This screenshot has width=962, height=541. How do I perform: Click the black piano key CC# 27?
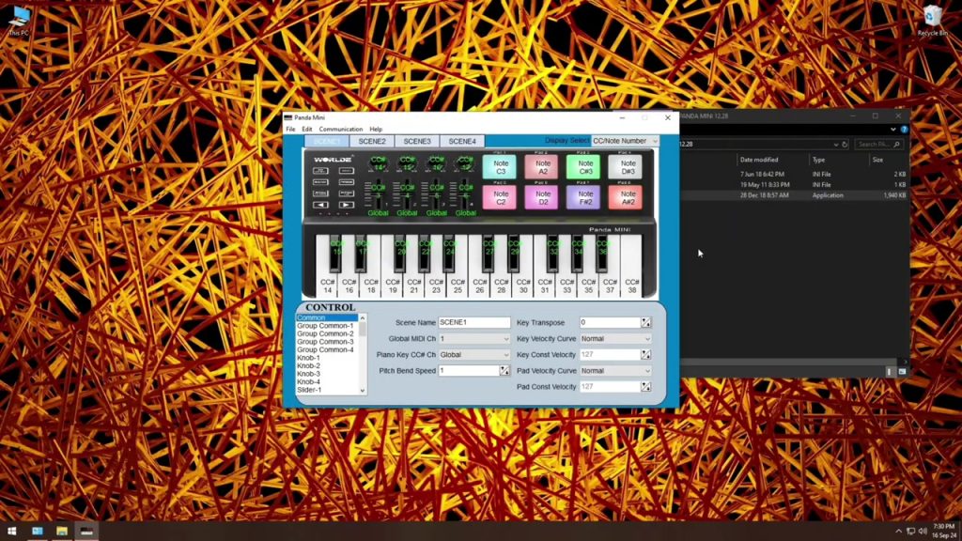click(x=488, y=253)
